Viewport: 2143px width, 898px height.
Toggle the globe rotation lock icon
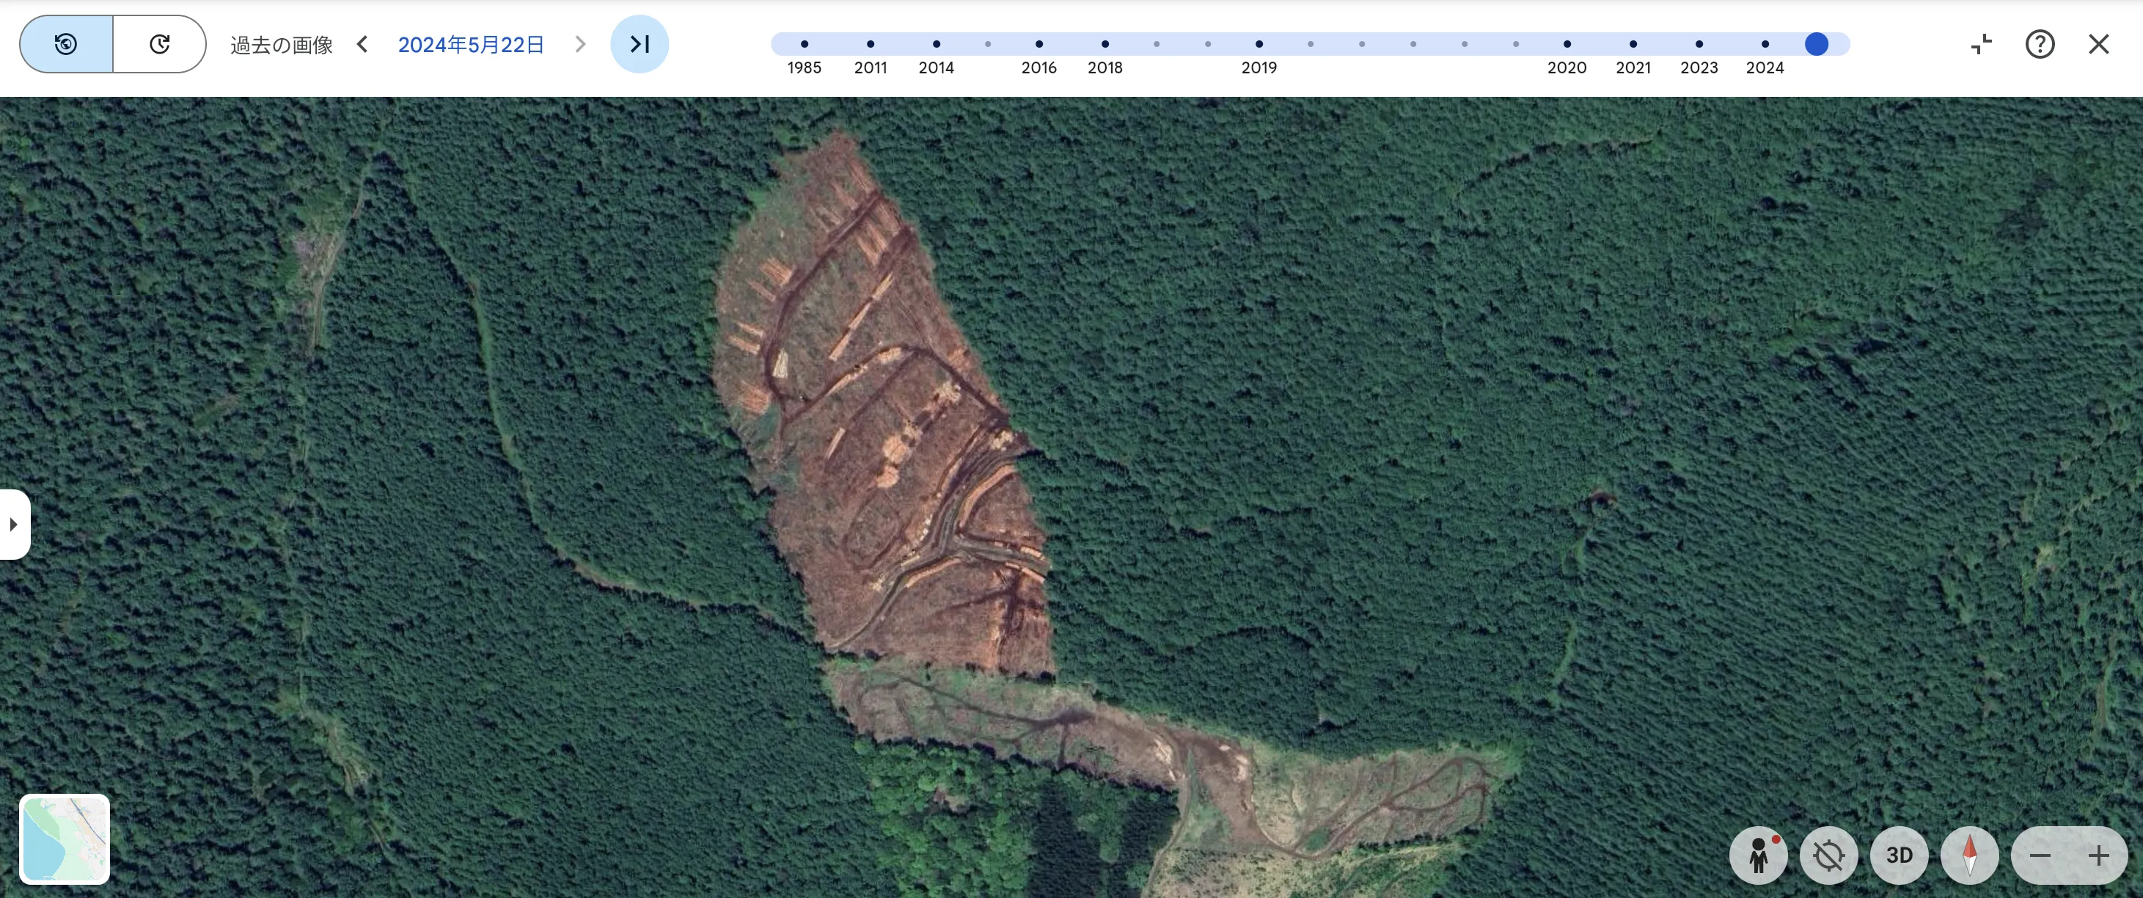pyautogui.click(x=1828, y=855)
